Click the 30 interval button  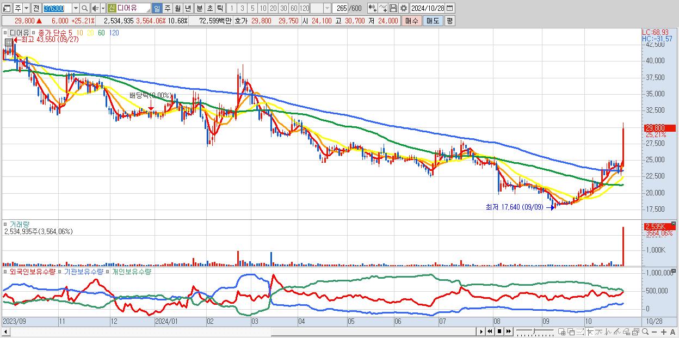pos(283,9)
